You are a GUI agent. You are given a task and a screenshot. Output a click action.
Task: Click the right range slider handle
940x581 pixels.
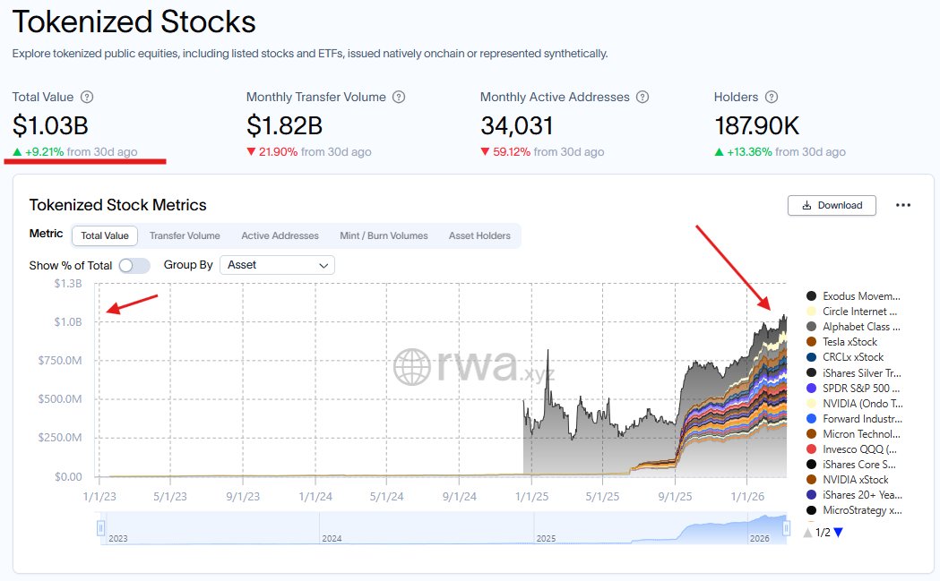click(786, 527)
